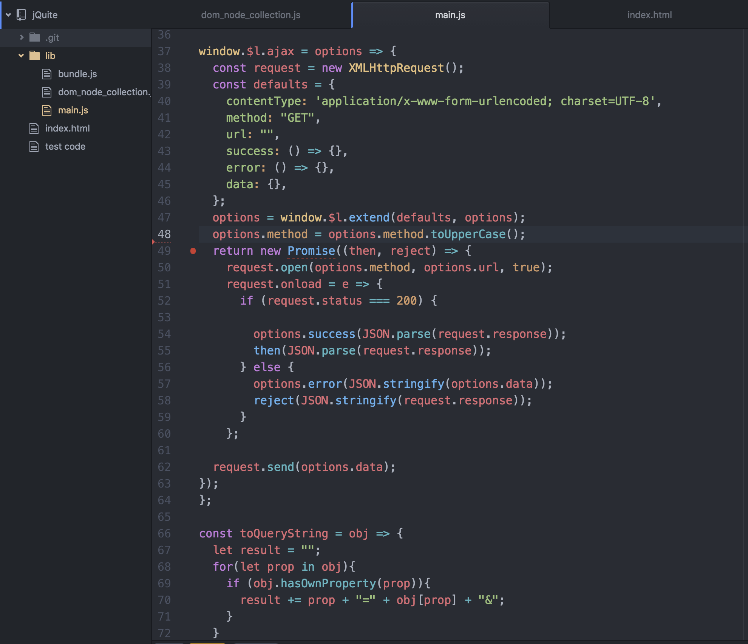Open the test code file

tap(65, 146)
